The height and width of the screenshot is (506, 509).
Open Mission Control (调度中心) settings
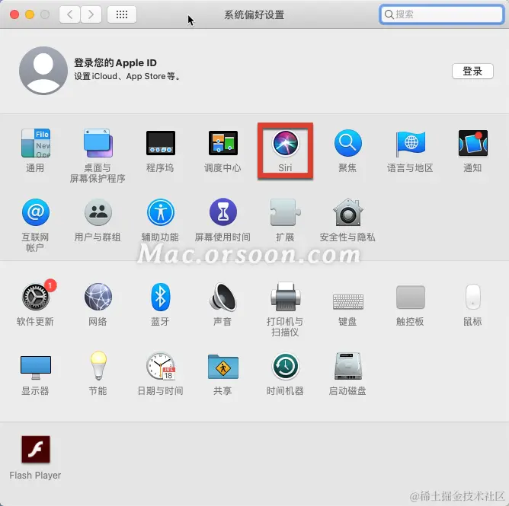[x=223, y=143]
